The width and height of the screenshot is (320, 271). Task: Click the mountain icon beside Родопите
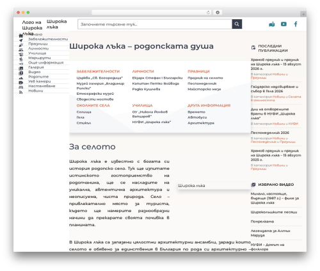[20, 78]
